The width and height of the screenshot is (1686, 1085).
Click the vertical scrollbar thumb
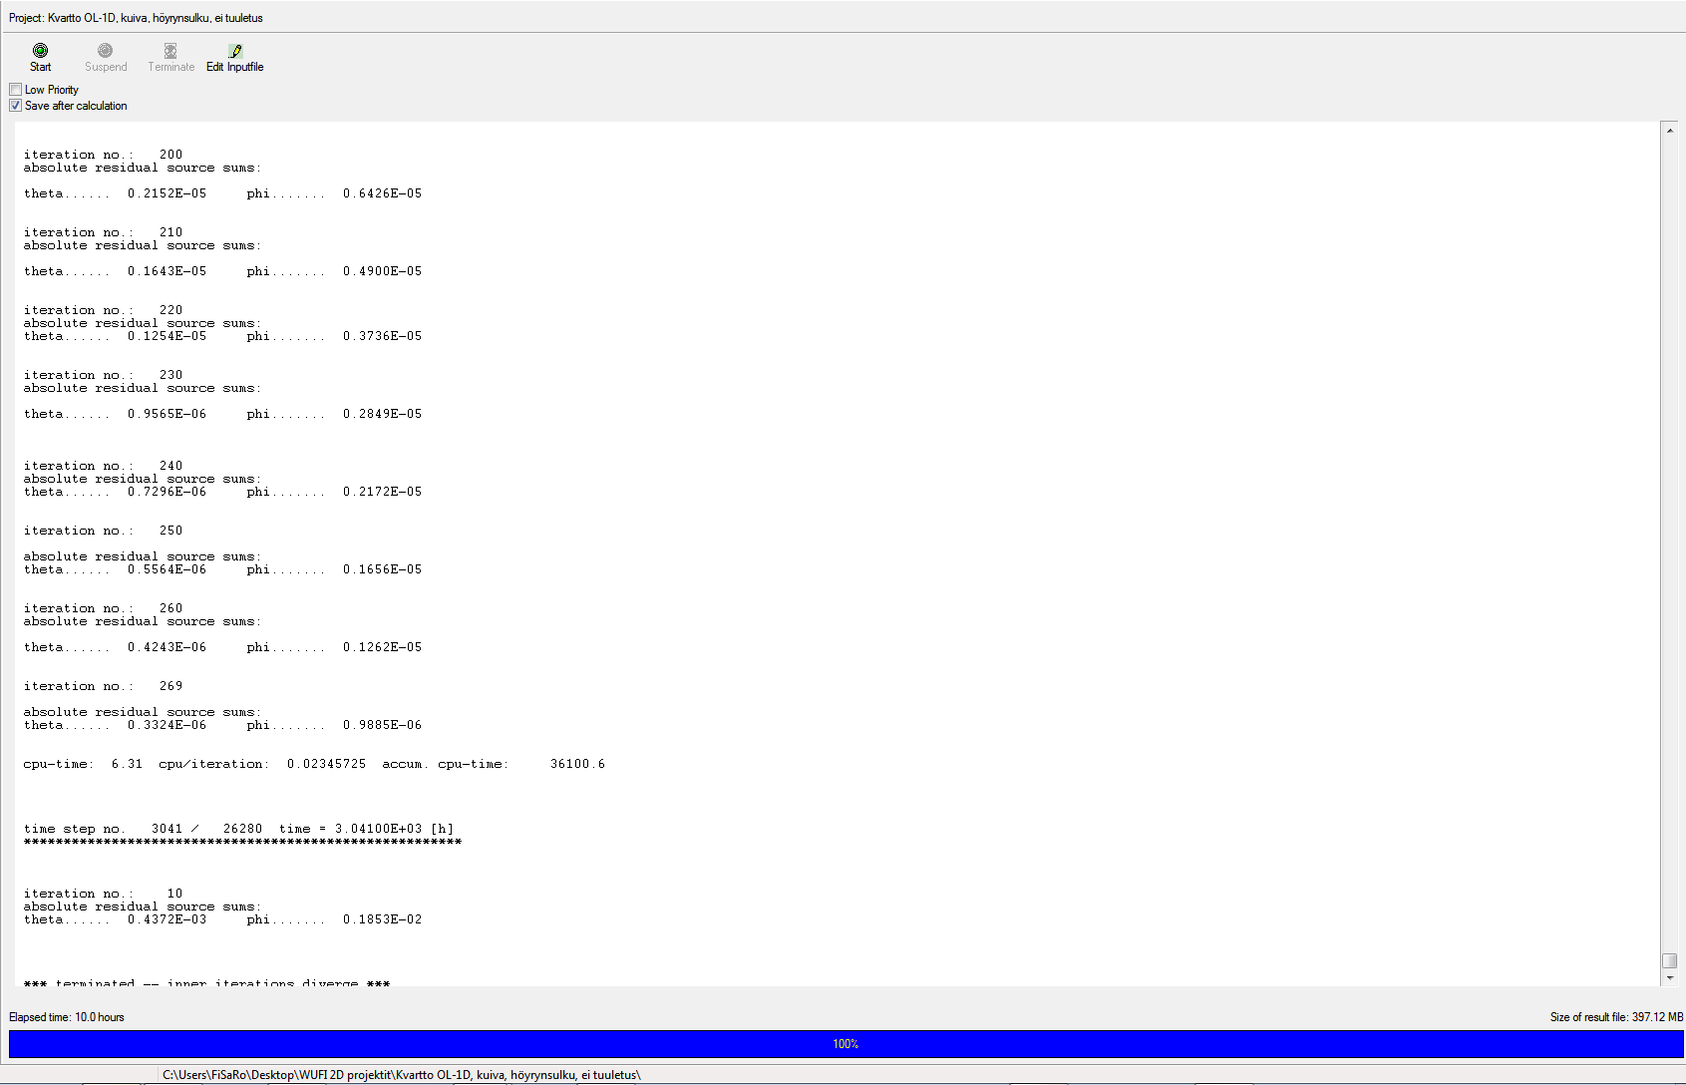[x=1669, y=960]
